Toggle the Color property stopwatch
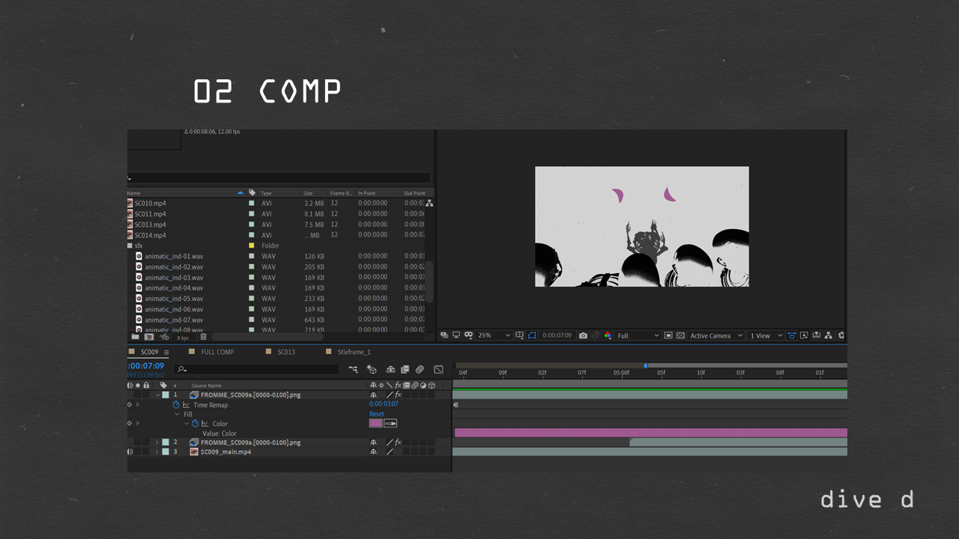The width and height of the screenshot is (959, 539). point(195,424)
